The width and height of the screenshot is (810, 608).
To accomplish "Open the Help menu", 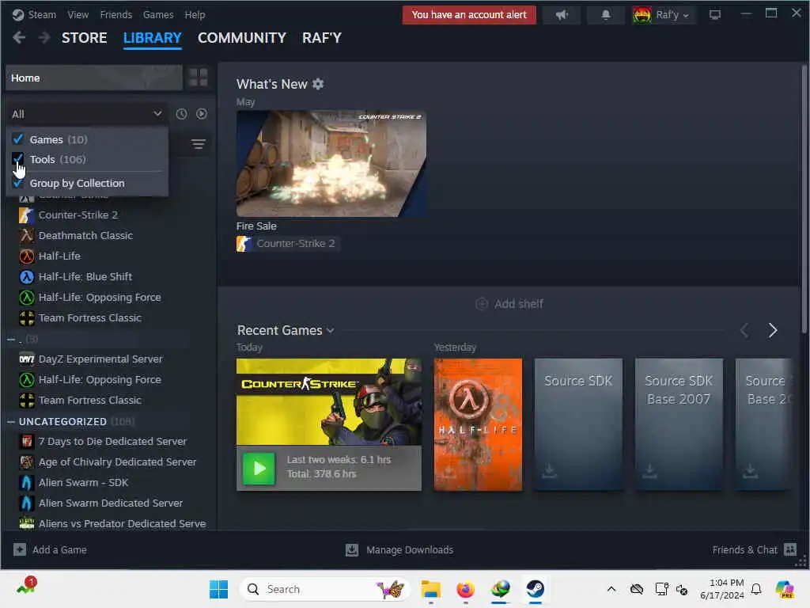I will [x=195, y=14].
